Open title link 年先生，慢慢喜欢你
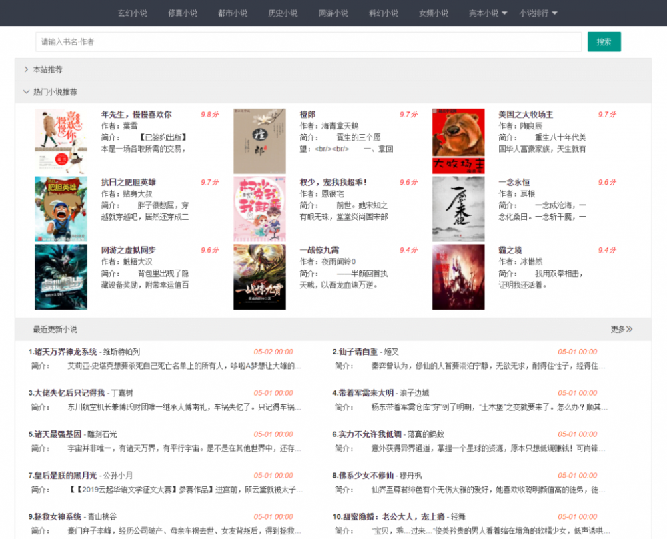The image size is (667, 539). (137, 115)
